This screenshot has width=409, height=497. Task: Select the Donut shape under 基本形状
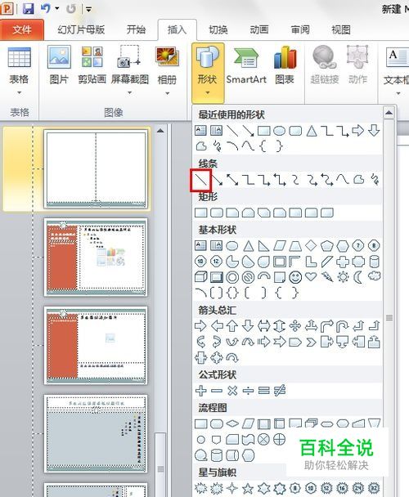[x=232, y=277]
